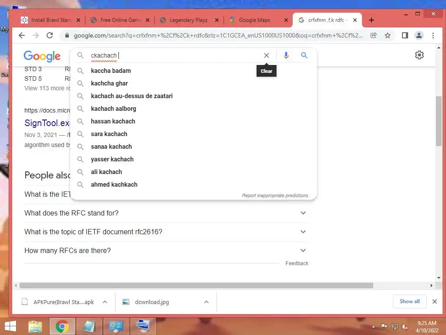Choose suggestion 'yasser kachach'
Image resolution: width=446 pixels, height=335 pixels.
[193, 159]
